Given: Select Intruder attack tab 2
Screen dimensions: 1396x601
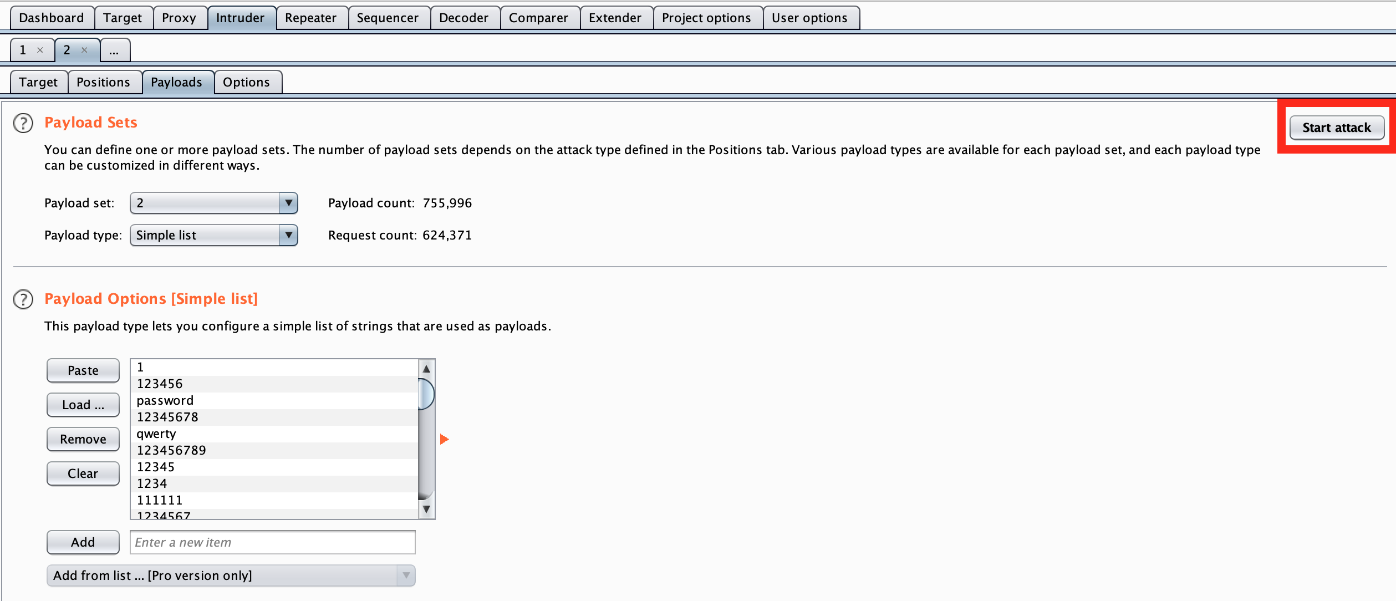Looking at the screenshot, I should (x=67, y=50).
